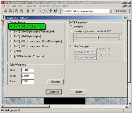
Task: Click the first open-folder toolbar icon
Action: tap(5, 11)
